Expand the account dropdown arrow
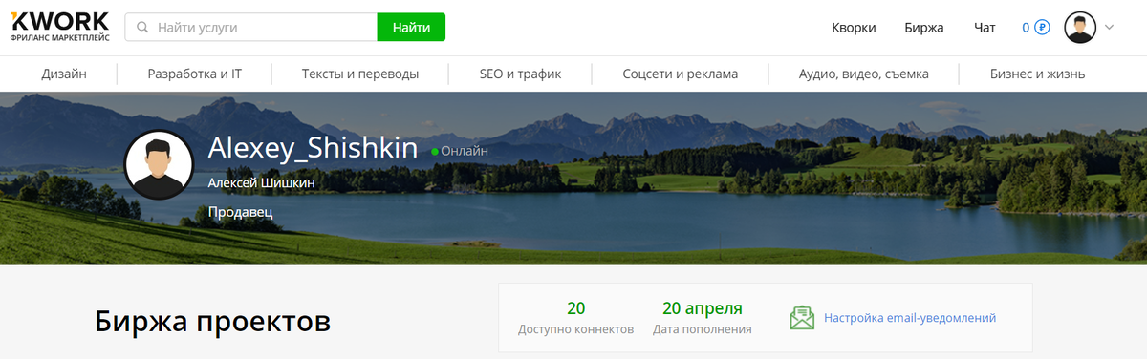 (1110, 28)
